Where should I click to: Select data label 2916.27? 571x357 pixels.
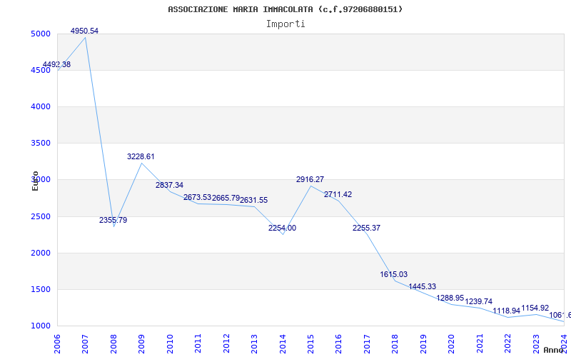click(310, 179)
